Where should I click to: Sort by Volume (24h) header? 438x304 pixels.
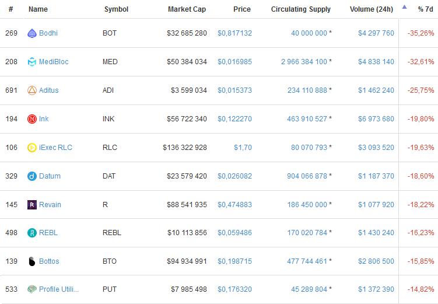[x=372, y=9]
